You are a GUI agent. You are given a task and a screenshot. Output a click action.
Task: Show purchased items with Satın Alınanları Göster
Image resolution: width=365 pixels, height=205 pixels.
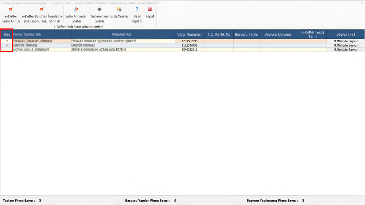(76, 15)
